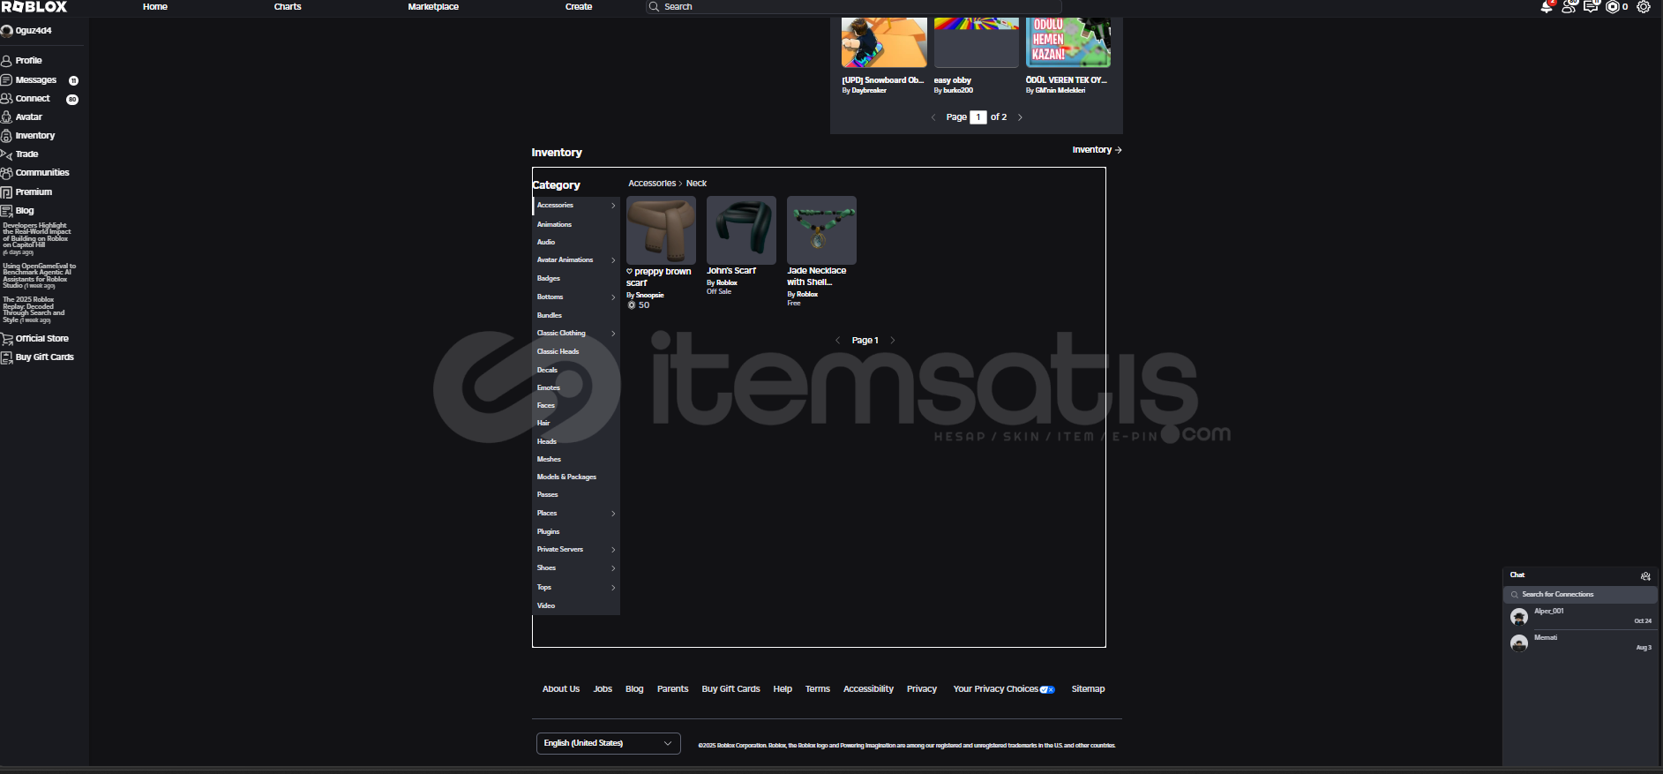Open chat with Alper_001 via avatar
The image size is (1663, 774).
click(1519, 616)
